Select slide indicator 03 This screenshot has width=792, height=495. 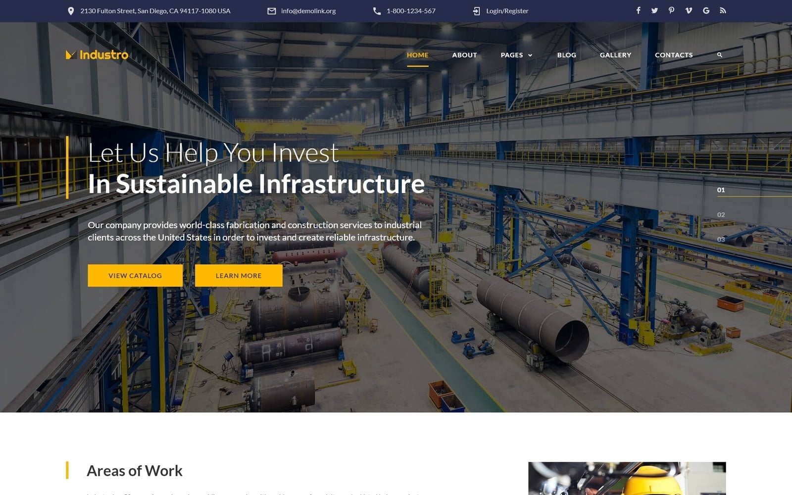click(722, 239)
